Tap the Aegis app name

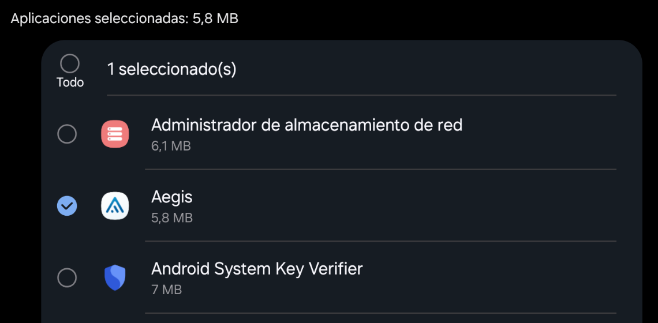(171, 197)
